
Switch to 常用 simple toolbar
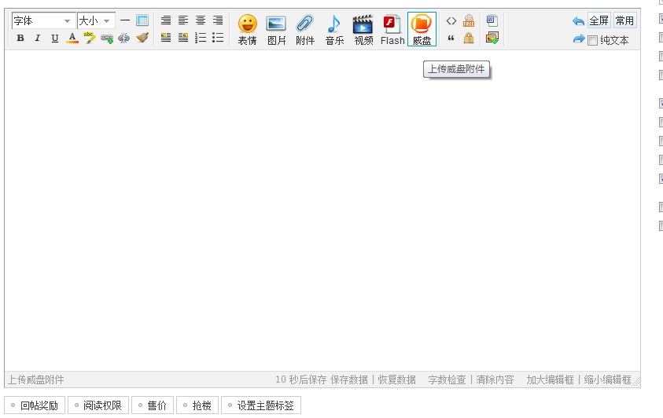click(624, 20)
